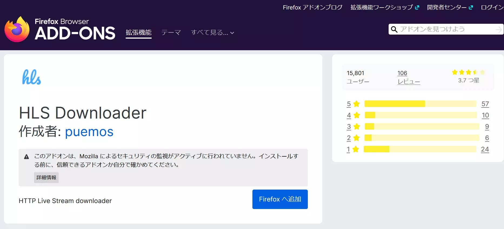Click the 3-star rating bar
504x229 pixels.
click(x=422, y=126)
